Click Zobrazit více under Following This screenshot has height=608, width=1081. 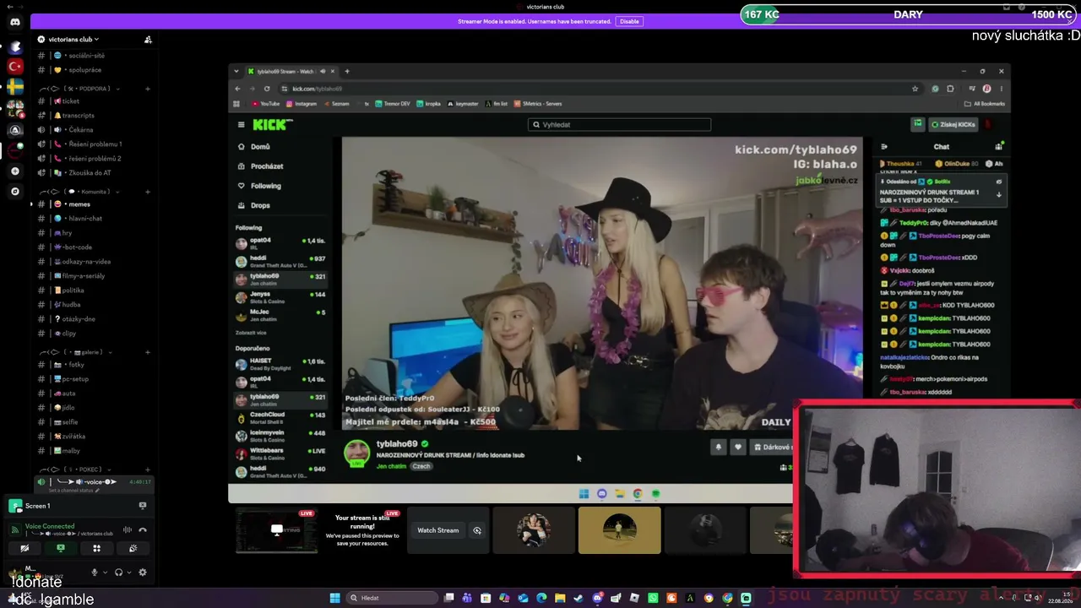[251, 334]
